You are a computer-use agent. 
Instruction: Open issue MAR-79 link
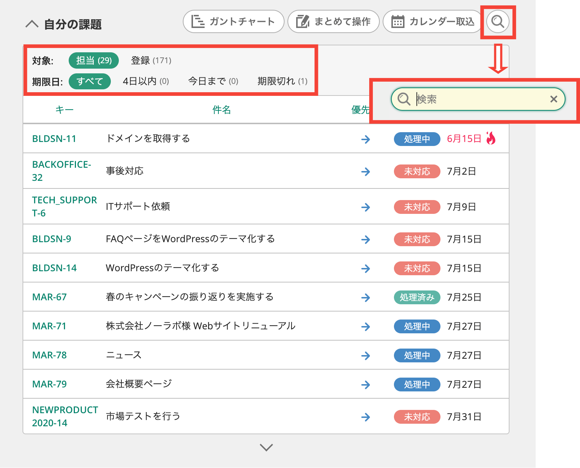[49, 384]
